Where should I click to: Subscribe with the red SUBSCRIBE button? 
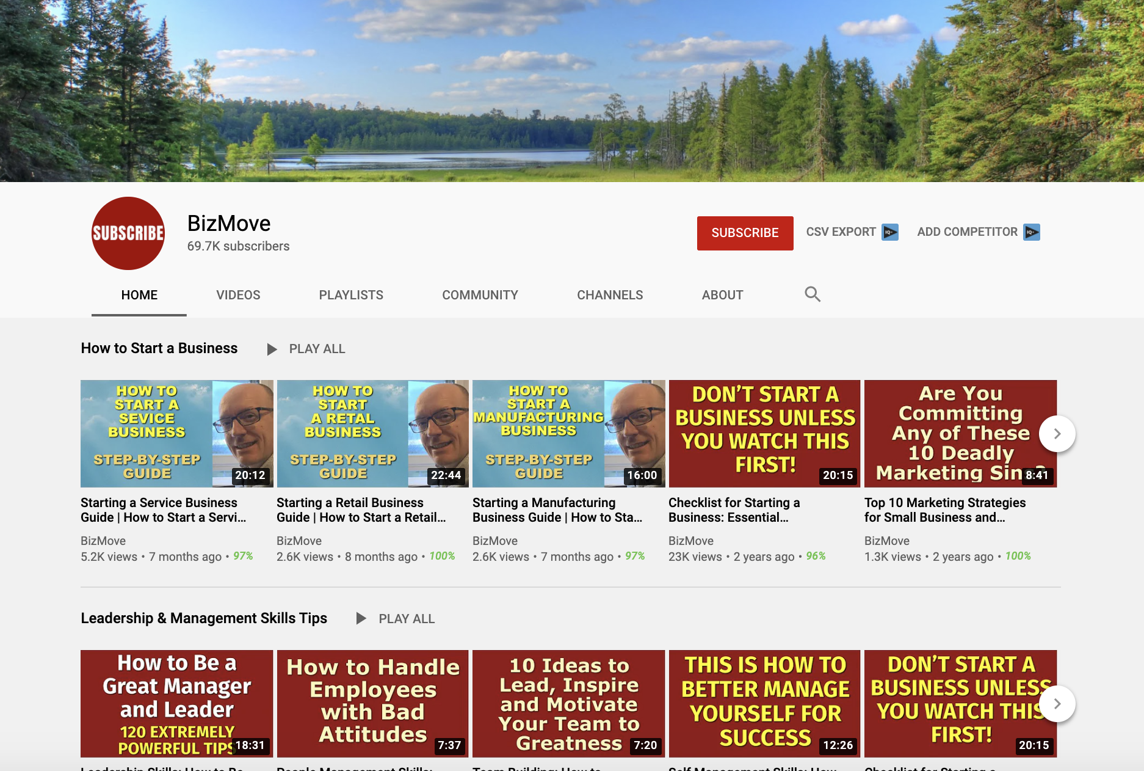tap(745, 233)
